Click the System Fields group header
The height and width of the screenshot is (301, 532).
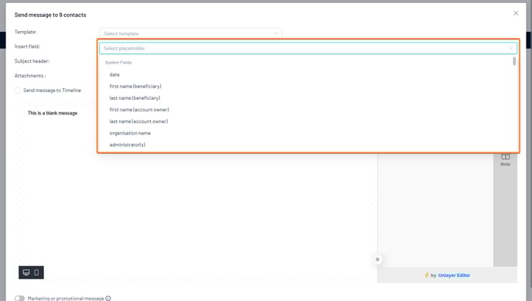[118, 63]
